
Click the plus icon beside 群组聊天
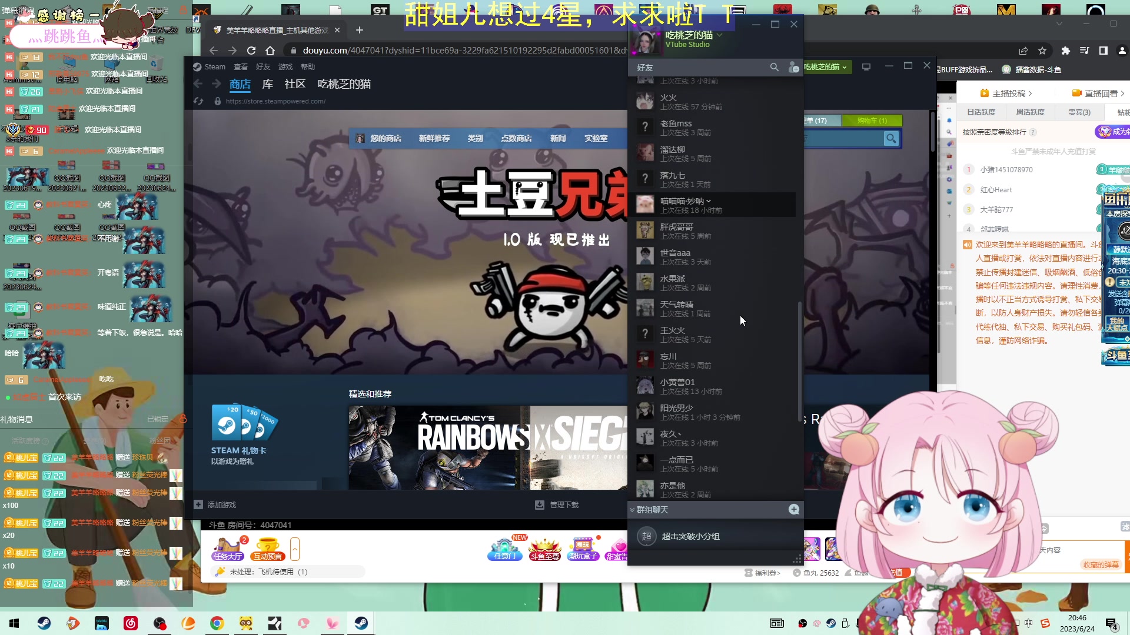click(794, 509)
